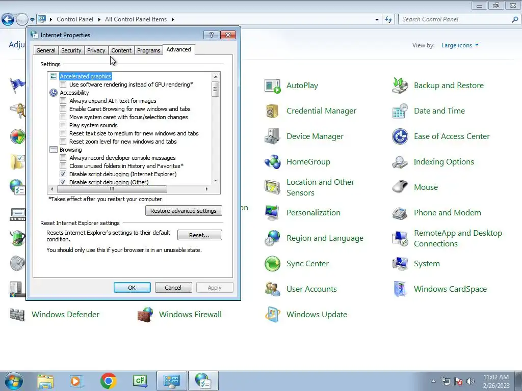Open the Personalization icon
The width and height of the screenshot is (522, 391).
[x=272, y=213]
